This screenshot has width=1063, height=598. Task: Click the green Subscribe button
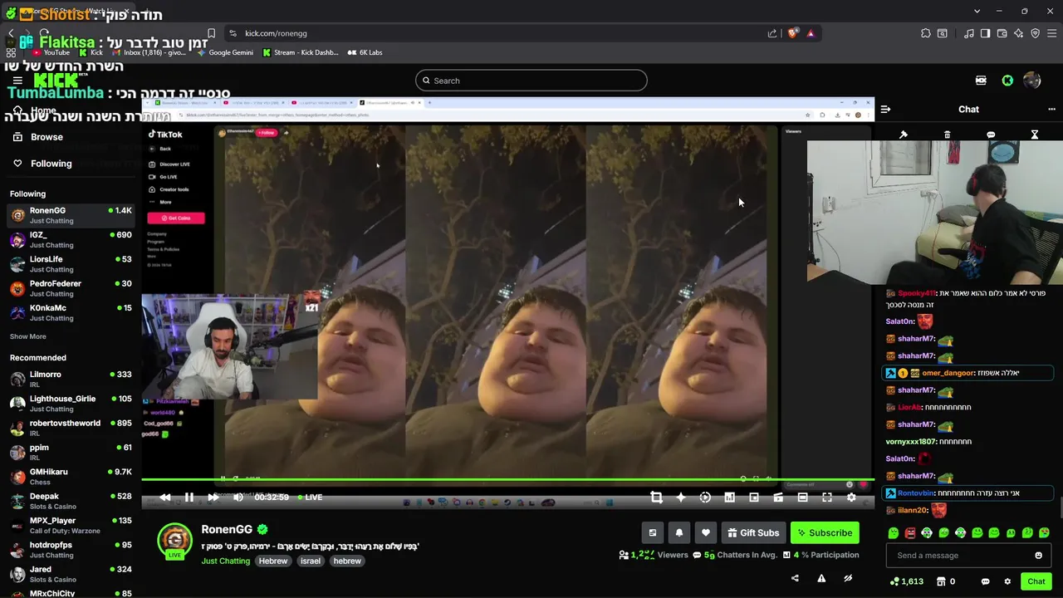[825, 533]
